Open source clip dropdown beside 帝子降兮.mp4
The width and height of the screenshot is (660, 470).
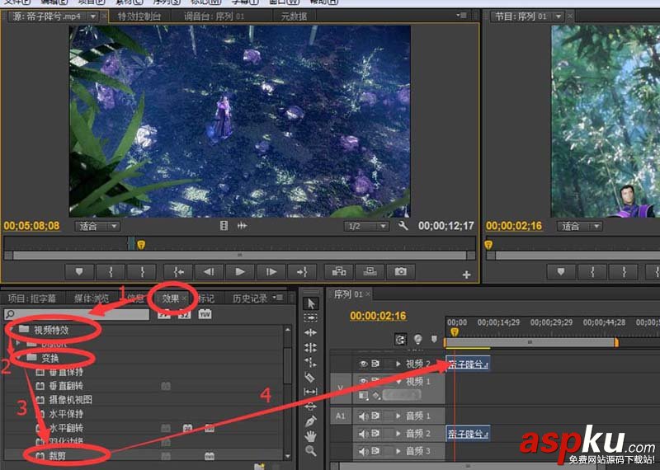click(92, 16)
